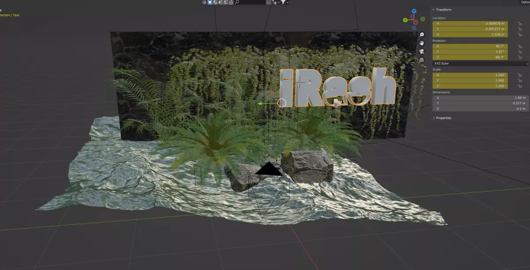Click the green Y axis on navigation gizmo
The width and height of the screenshot is (530, 270).
click(405, 20)
